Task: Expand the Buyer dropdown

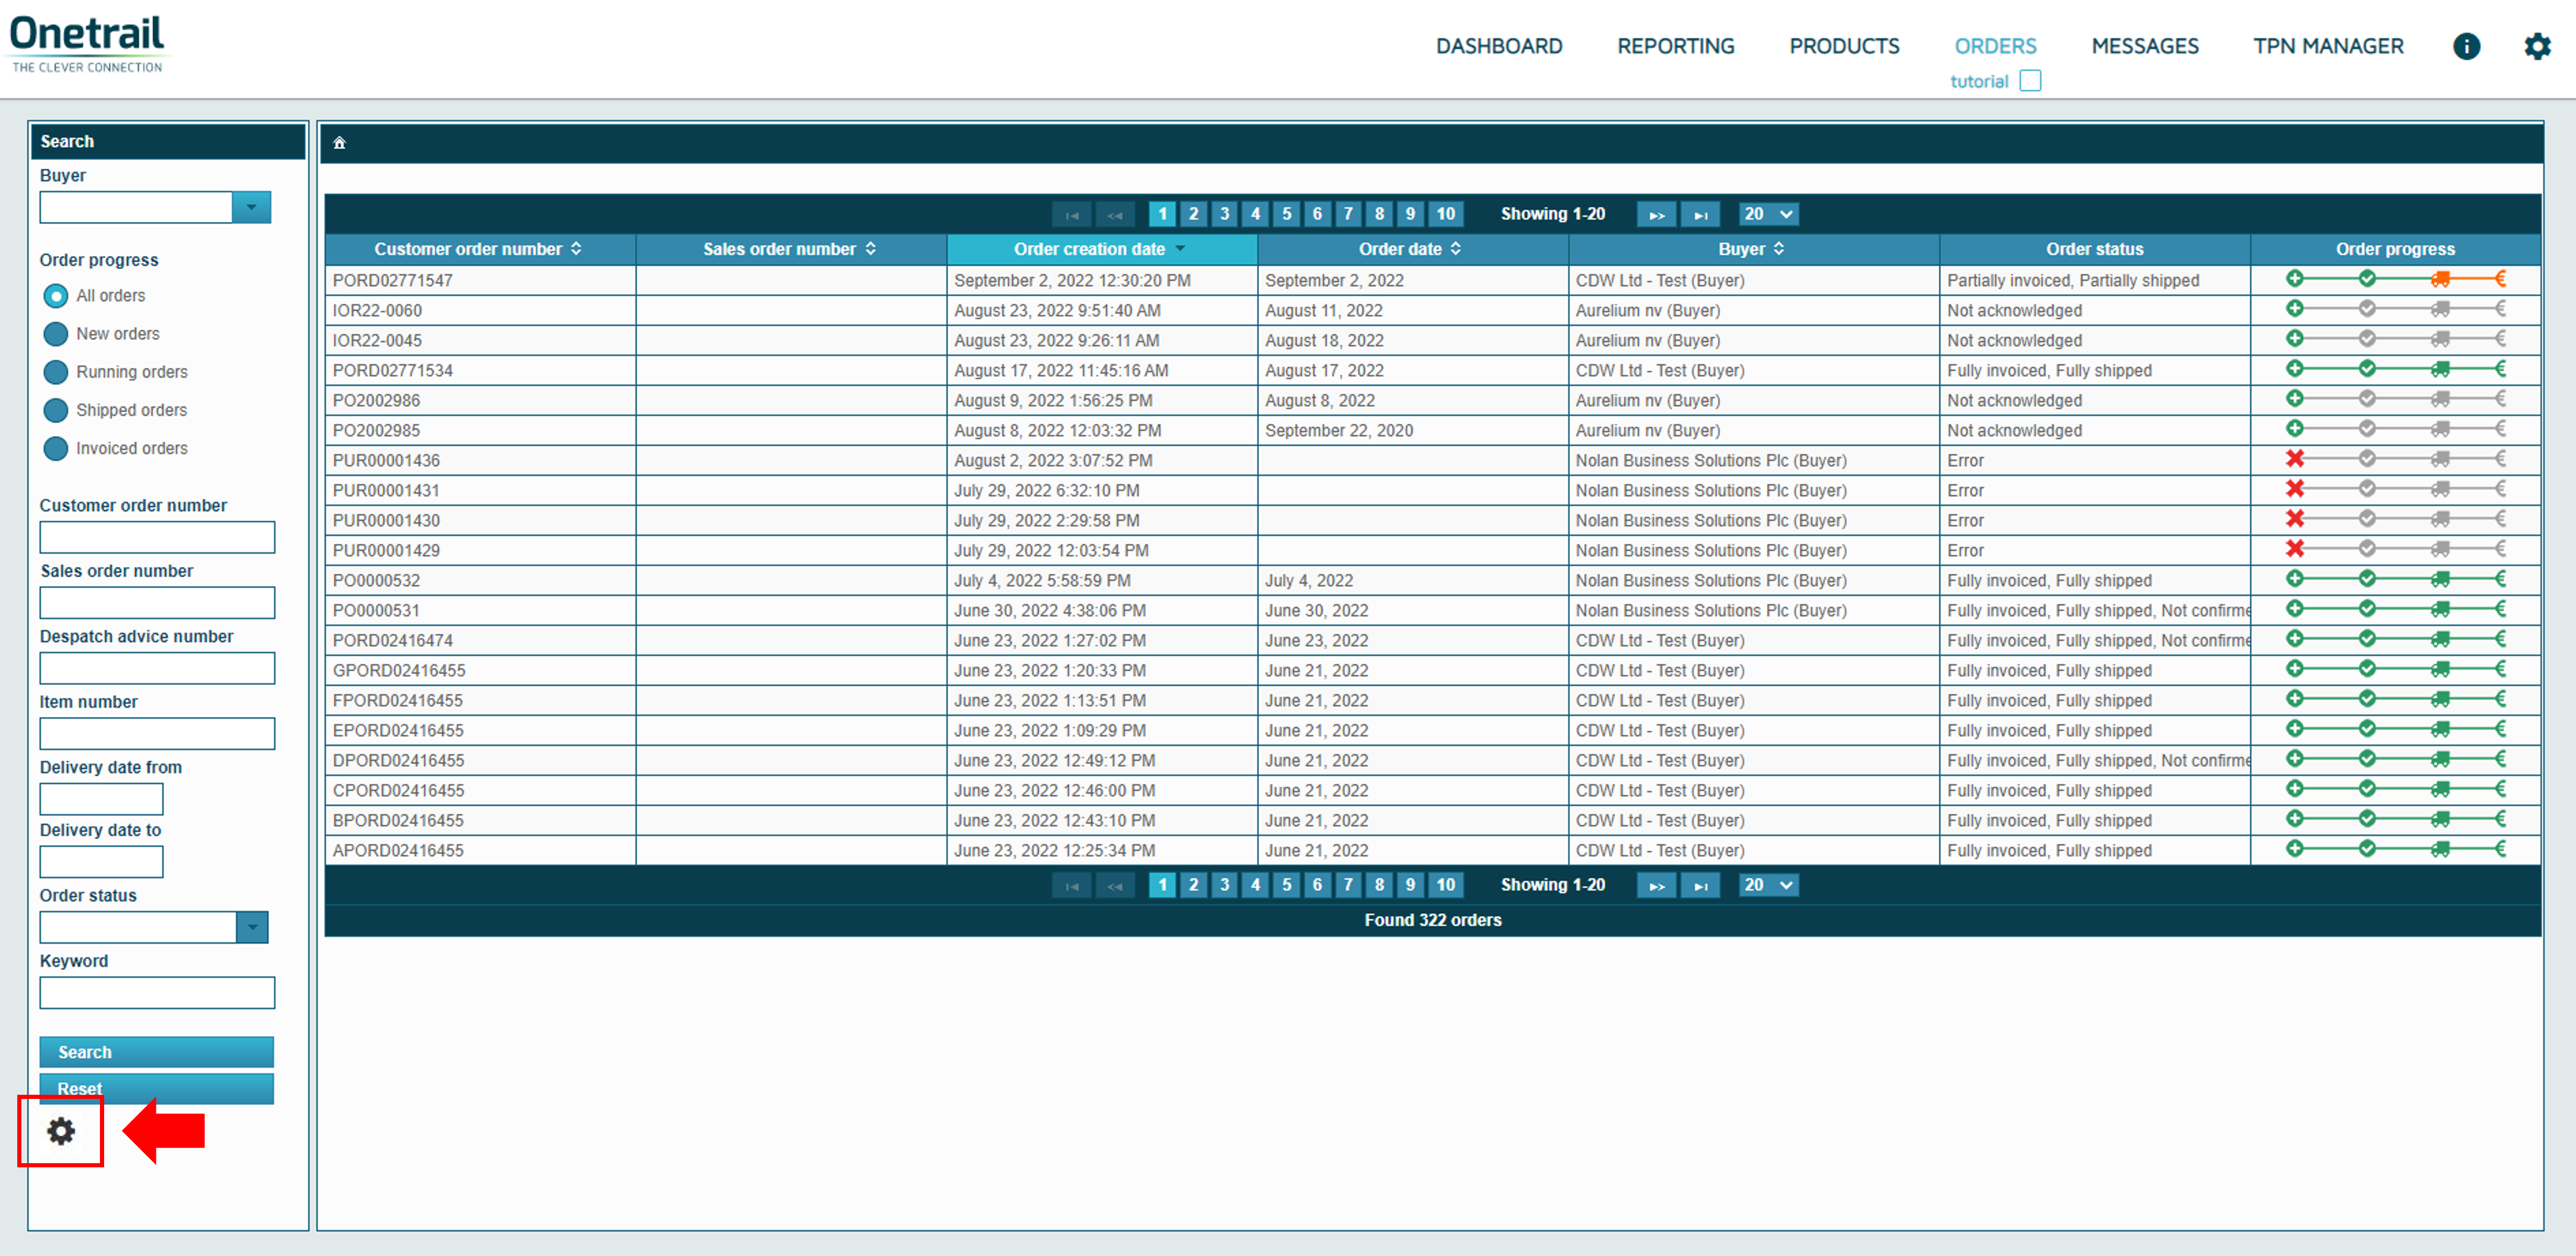Action: [251, 207]
